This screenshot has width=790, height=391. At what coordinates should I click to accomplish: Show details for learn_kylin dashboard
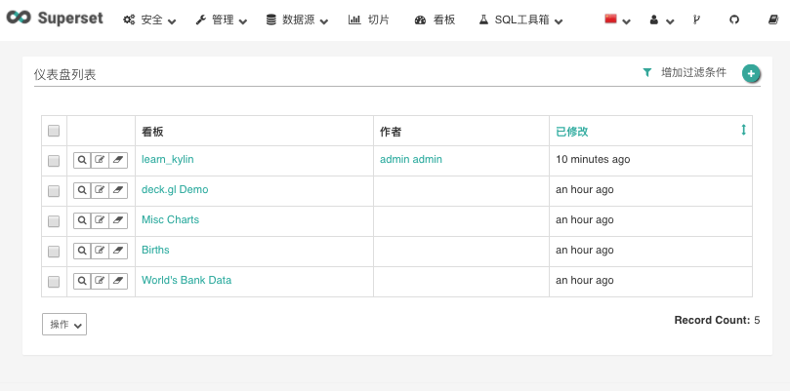pos(82,160)
